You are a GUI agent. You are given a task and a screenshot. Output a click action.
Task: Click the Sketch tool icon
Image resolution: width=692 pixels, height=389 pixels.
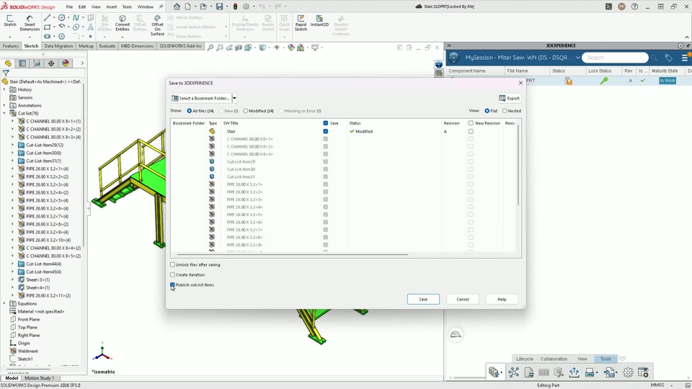9,20
